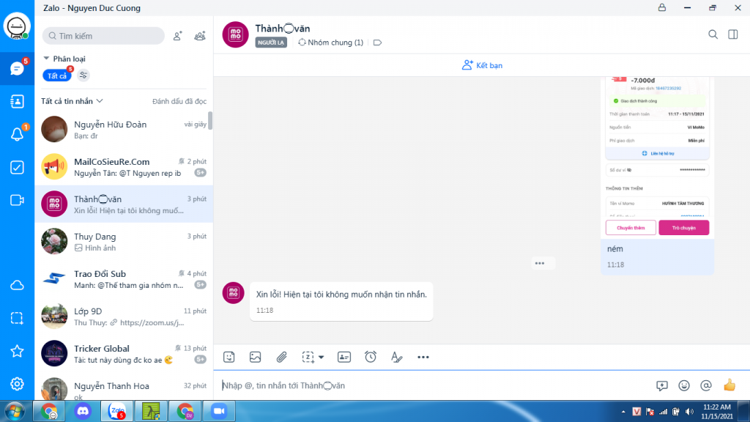This screenshot has width=750, height=422.
Task: Open video meeting icon in sidebar
Action: click(17, 200)
